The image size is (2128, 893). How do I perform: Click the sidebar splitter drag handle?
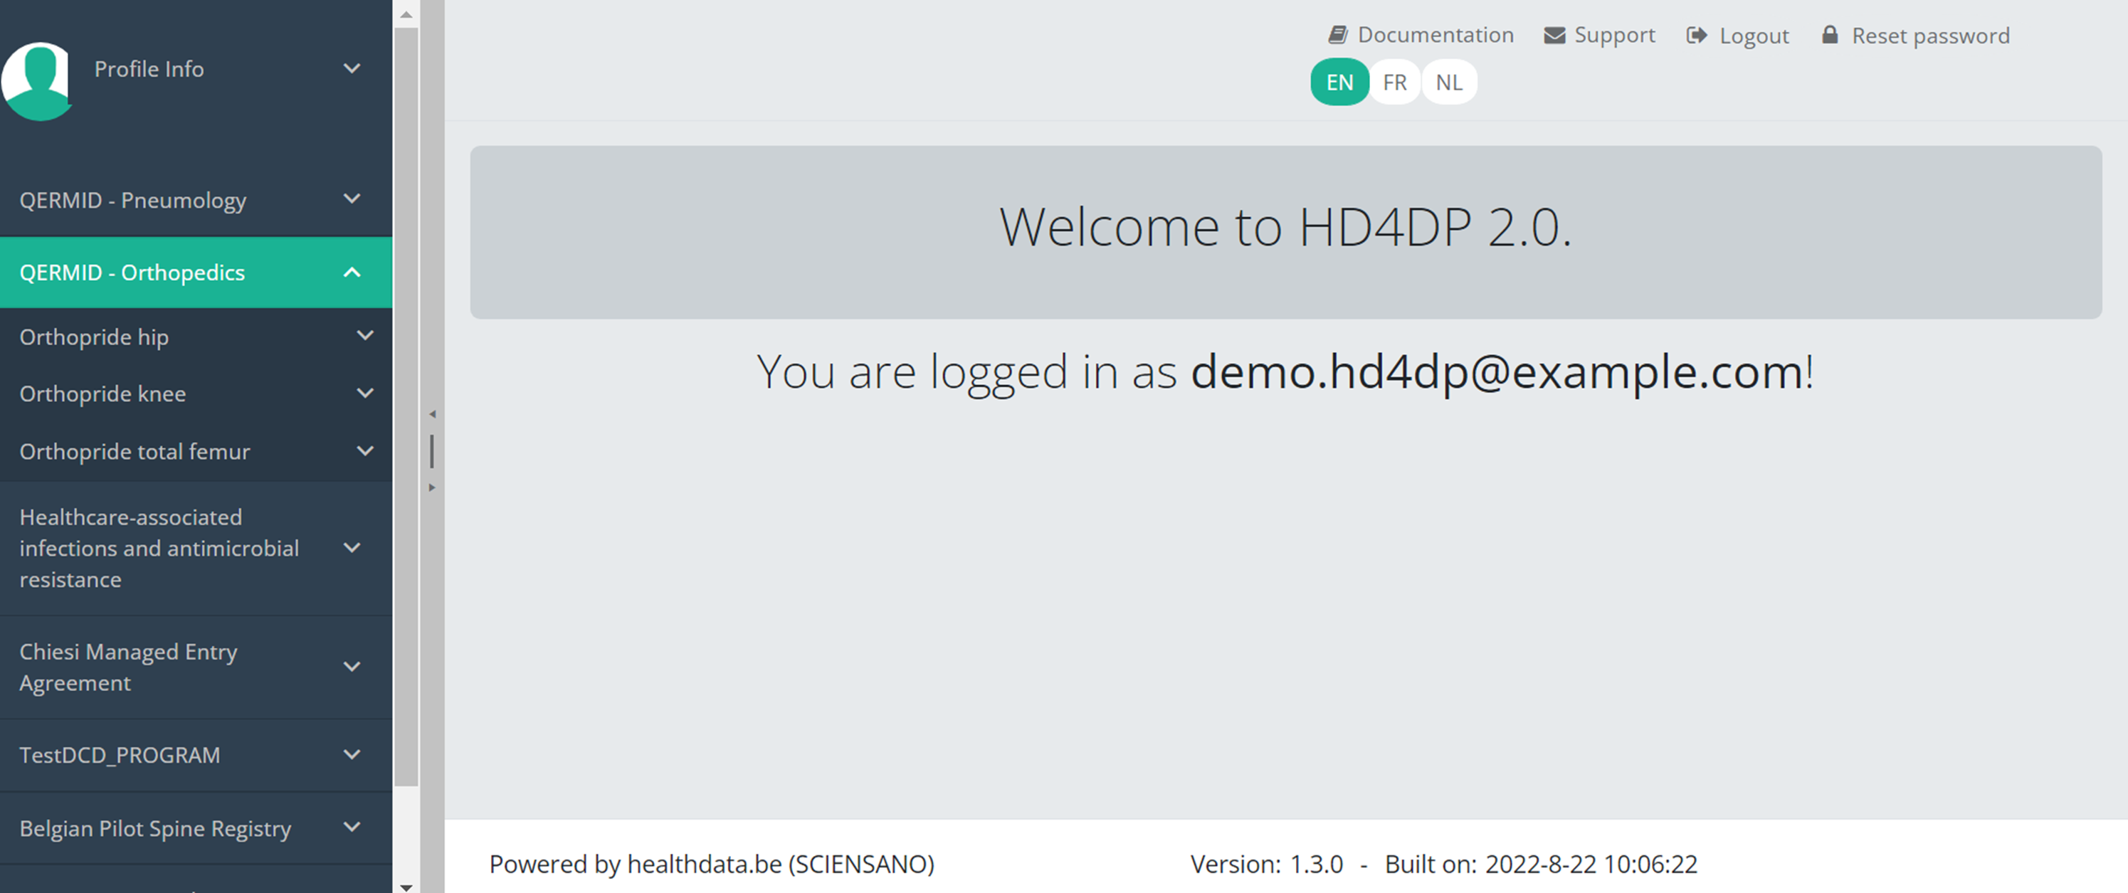coord(432,451)
